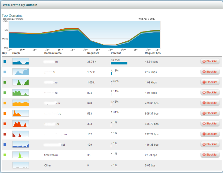
Task: Click the light-green sparkline graph for timeweb.ru
Action: [x=20, y=155]
